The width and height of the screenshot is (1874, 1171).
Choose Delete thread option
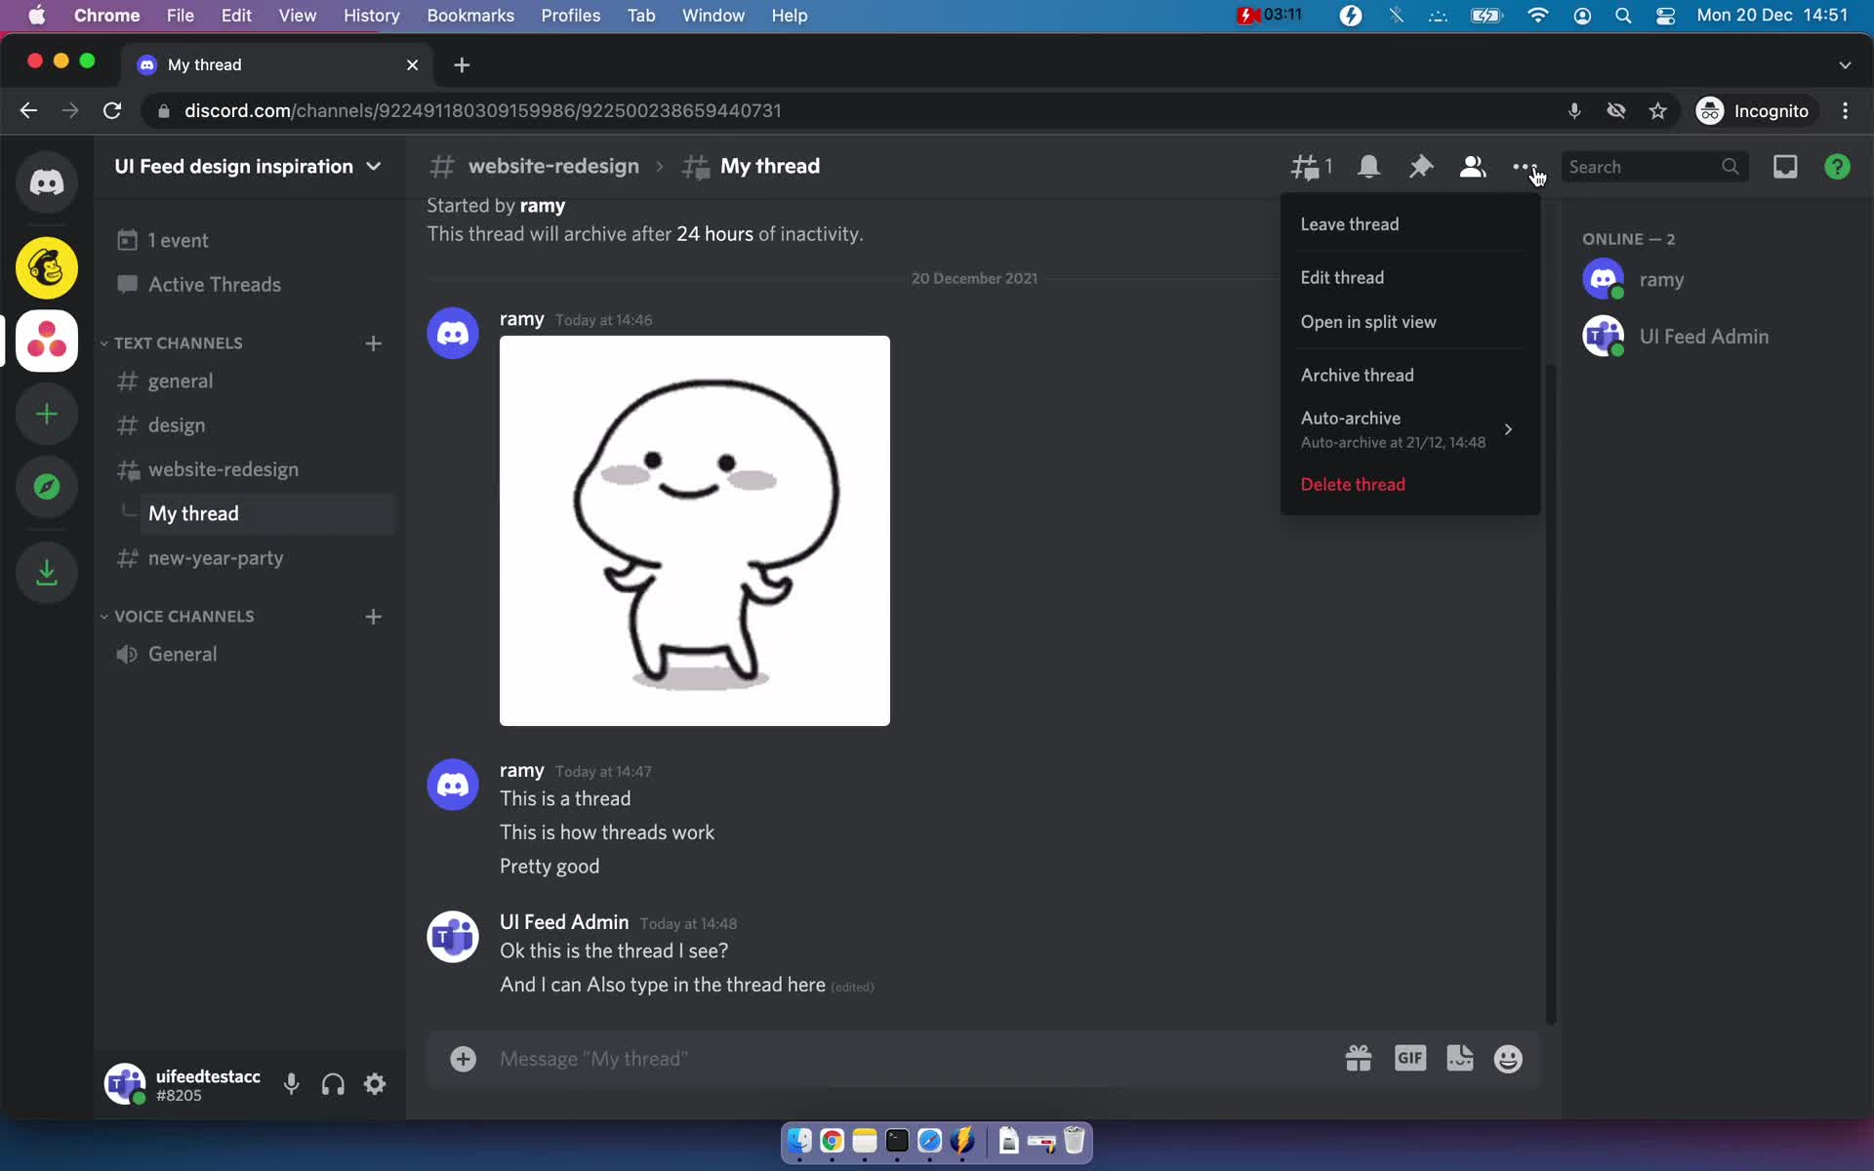[1410, 485]
